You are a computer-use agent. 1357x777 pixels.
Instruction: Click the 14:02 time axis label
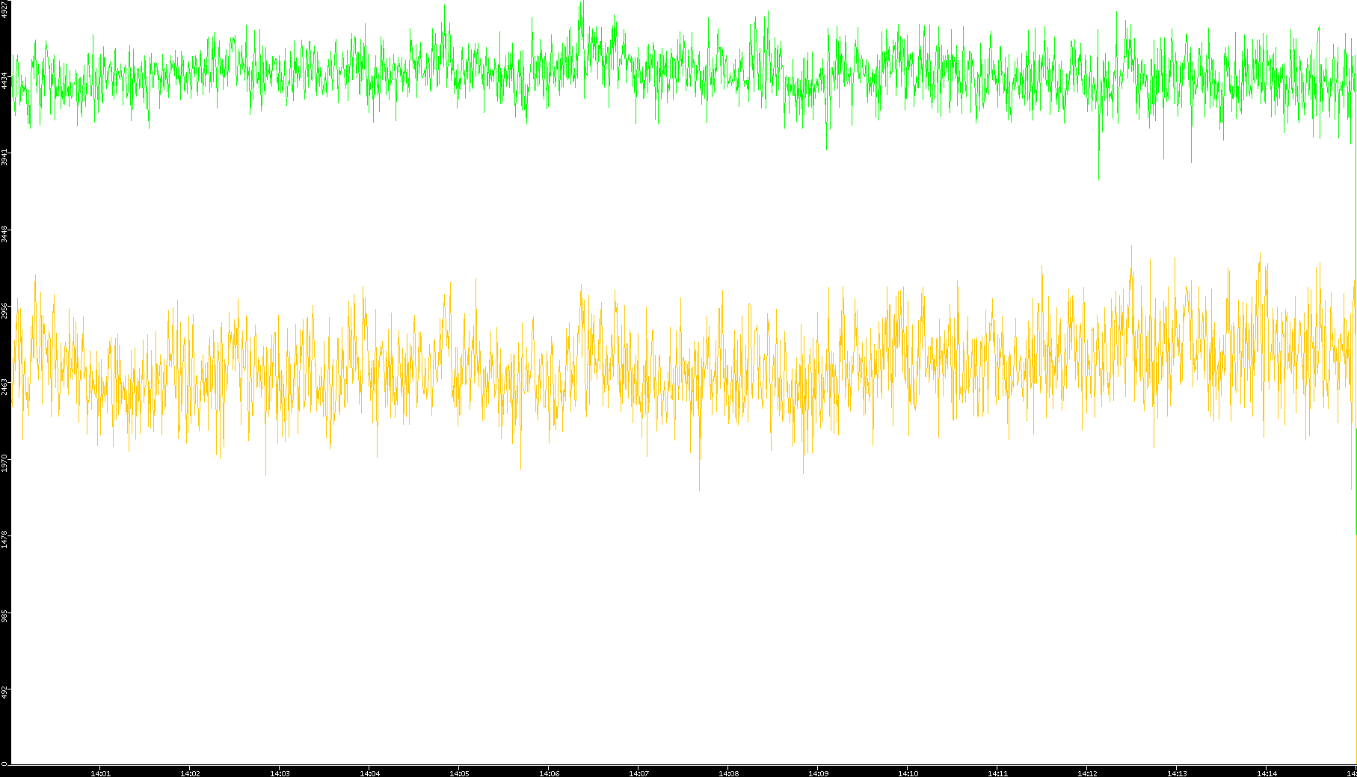pyautogui.click(x=190, y=773)
